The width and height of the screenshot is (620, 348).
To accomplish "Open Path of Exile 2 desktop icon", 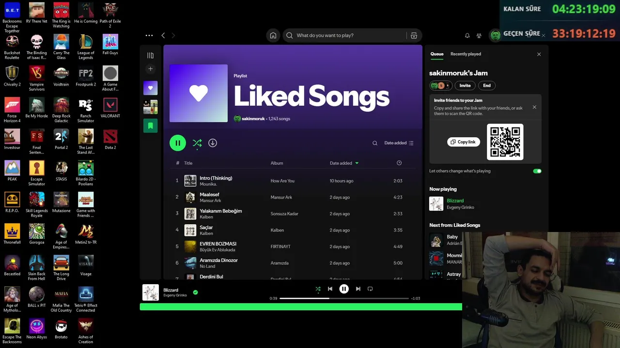I will pyautogui.click(x=110, y=15).
